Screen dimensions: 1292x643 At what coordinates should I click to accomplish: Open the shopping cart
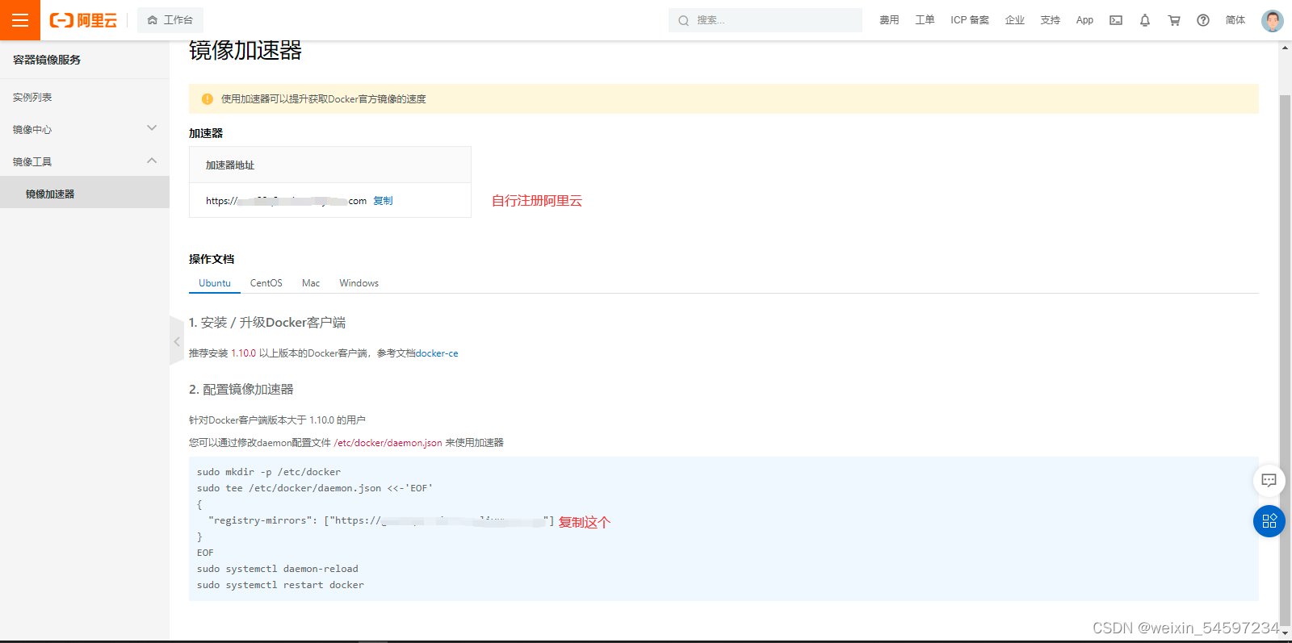[1174, 20]
